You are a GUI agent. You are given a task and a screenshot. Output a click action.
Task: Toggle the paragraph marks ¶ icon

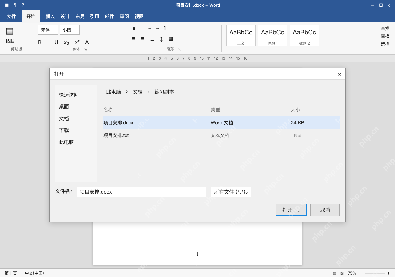tap(165, 28)
